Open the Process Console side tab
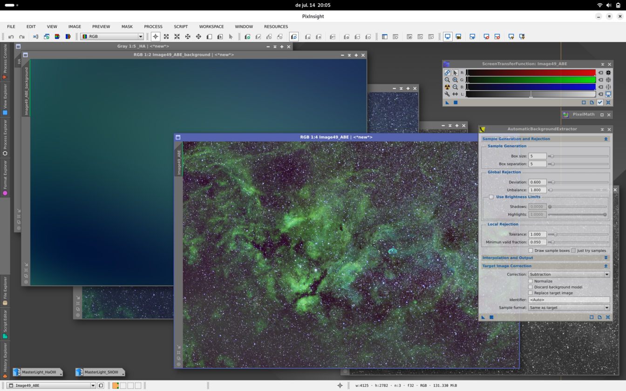This screenshot has width=626, height=391. pos(5,61)
